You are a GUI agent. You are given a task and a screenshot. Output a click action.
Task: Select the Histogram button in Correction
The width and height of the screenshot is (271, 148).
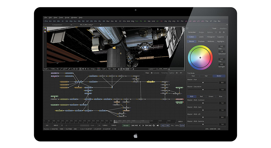tap(211, 37)
